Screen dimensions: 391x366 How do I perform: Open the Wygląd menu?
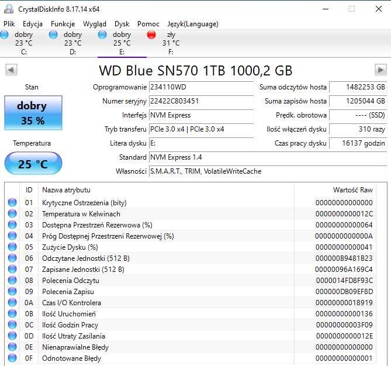95,24
